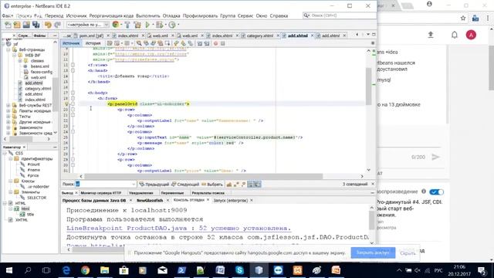The image size is (494, 278).
Task: Switch to the История editor view tab
Action: 93,43
